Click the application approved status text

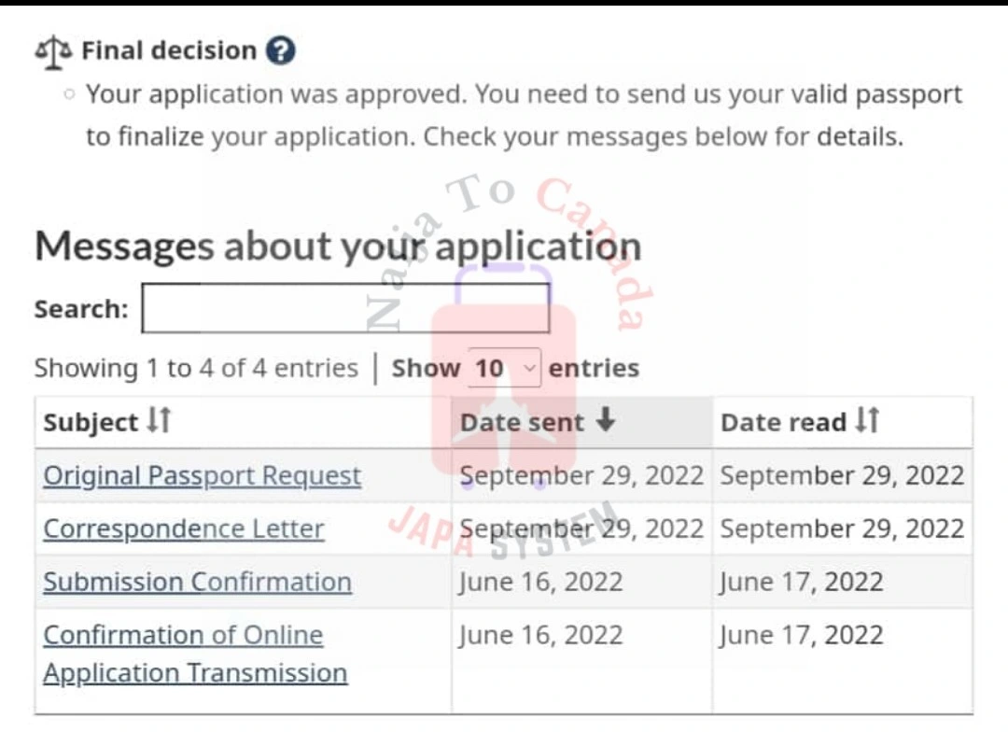524,115
